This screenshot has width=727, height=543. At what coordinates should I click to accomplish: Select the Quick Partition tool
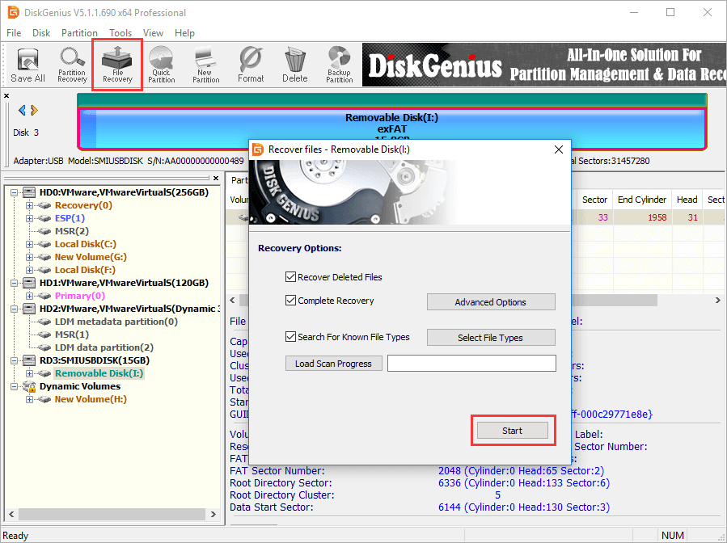(162, 65)
